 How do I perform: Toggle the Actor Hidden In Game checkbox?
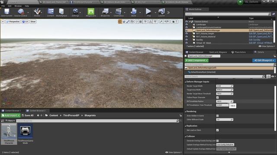pyautogui.click(x=217, y=116)
